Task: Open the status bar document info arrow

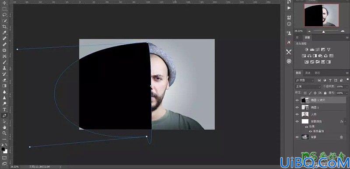Action: (x=60, y=166)
